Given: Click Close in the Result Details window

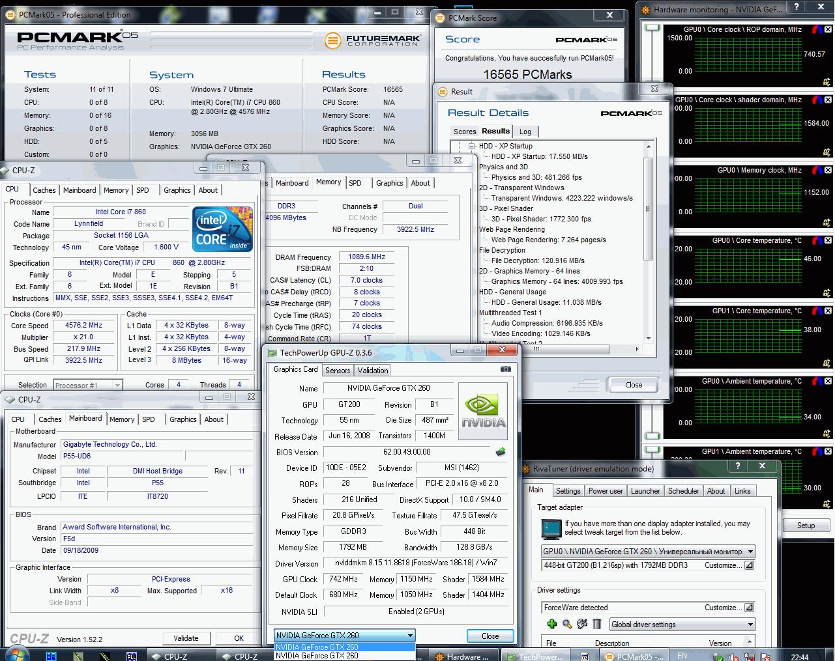Looking at the screenshot, I should click(634, 385).
